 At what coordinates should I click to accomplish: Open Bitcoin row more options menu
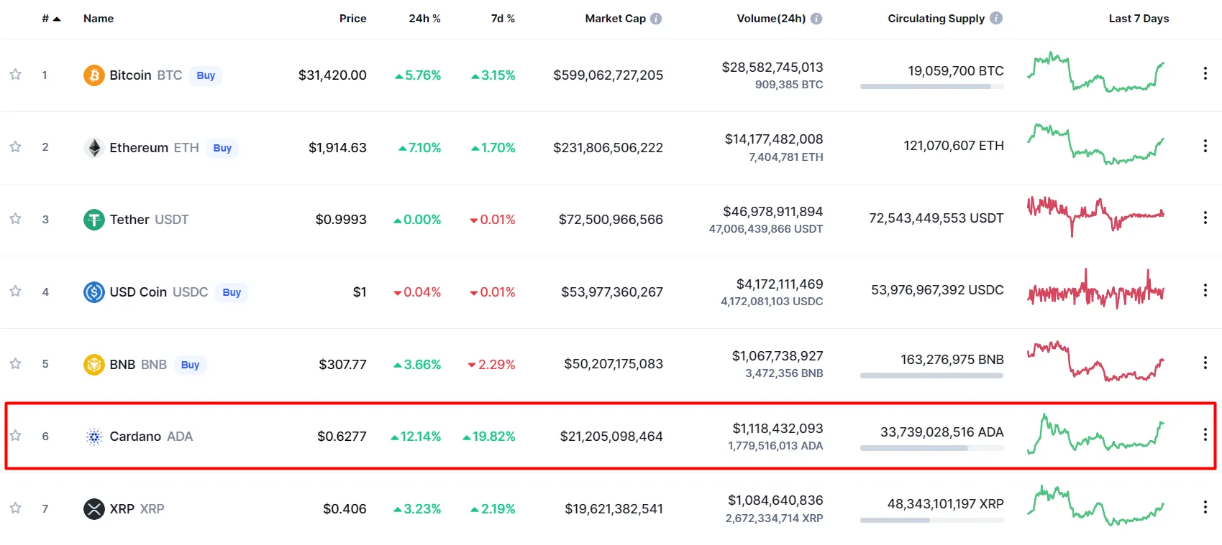[1205, 73]
